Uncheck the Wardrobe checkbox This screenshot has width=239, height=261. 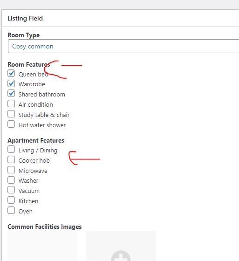(11, 83)
